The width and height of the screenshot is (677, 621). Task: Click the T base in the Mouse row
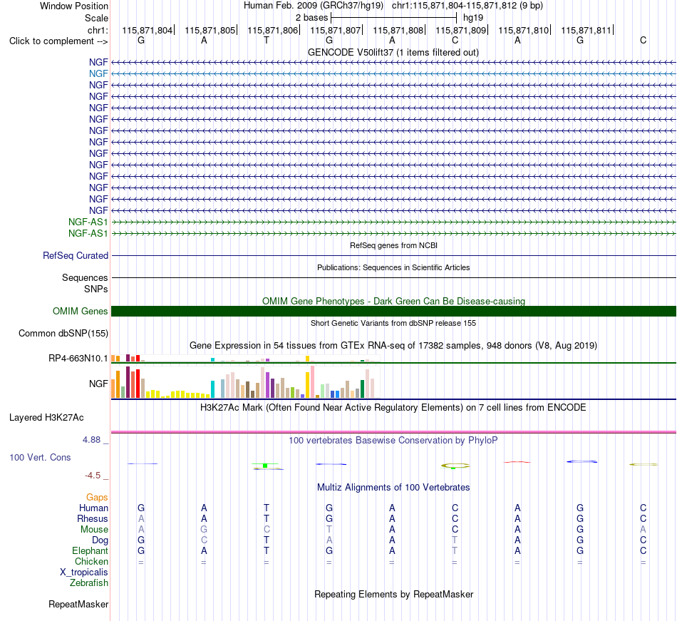coord(329,530)
